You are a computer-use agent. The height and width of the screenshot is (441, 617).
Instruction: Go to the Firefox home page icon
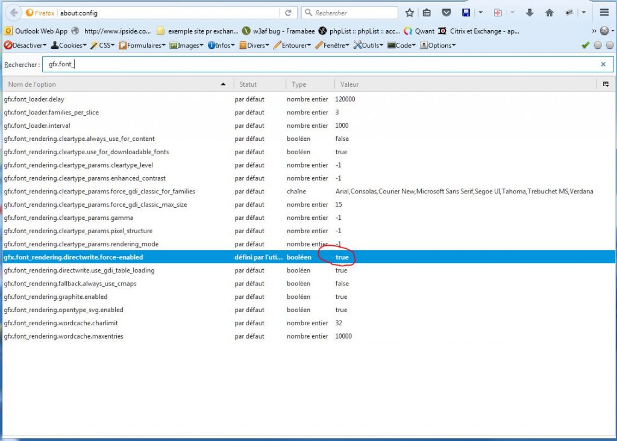point(549,13)
